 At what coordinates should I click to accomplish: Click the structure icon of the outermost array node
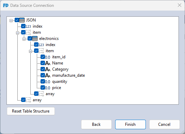28,100
